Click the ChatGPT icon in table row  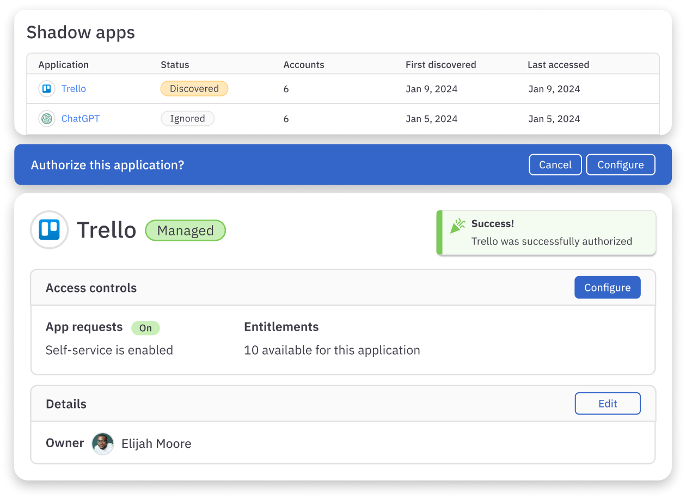coord(47,119)
